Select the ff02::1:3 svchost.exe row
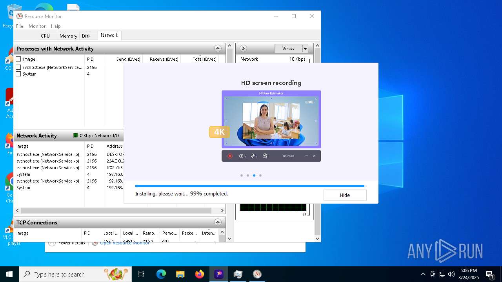Screen dimensions: 502x282 (69, 168)
